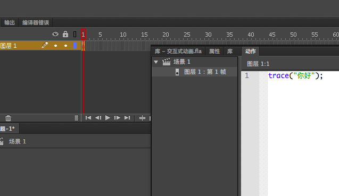This screenshot has height=196, width=339.
Task: Click frame 45 on the timeline ruler
Action: (x=272, y=35)
